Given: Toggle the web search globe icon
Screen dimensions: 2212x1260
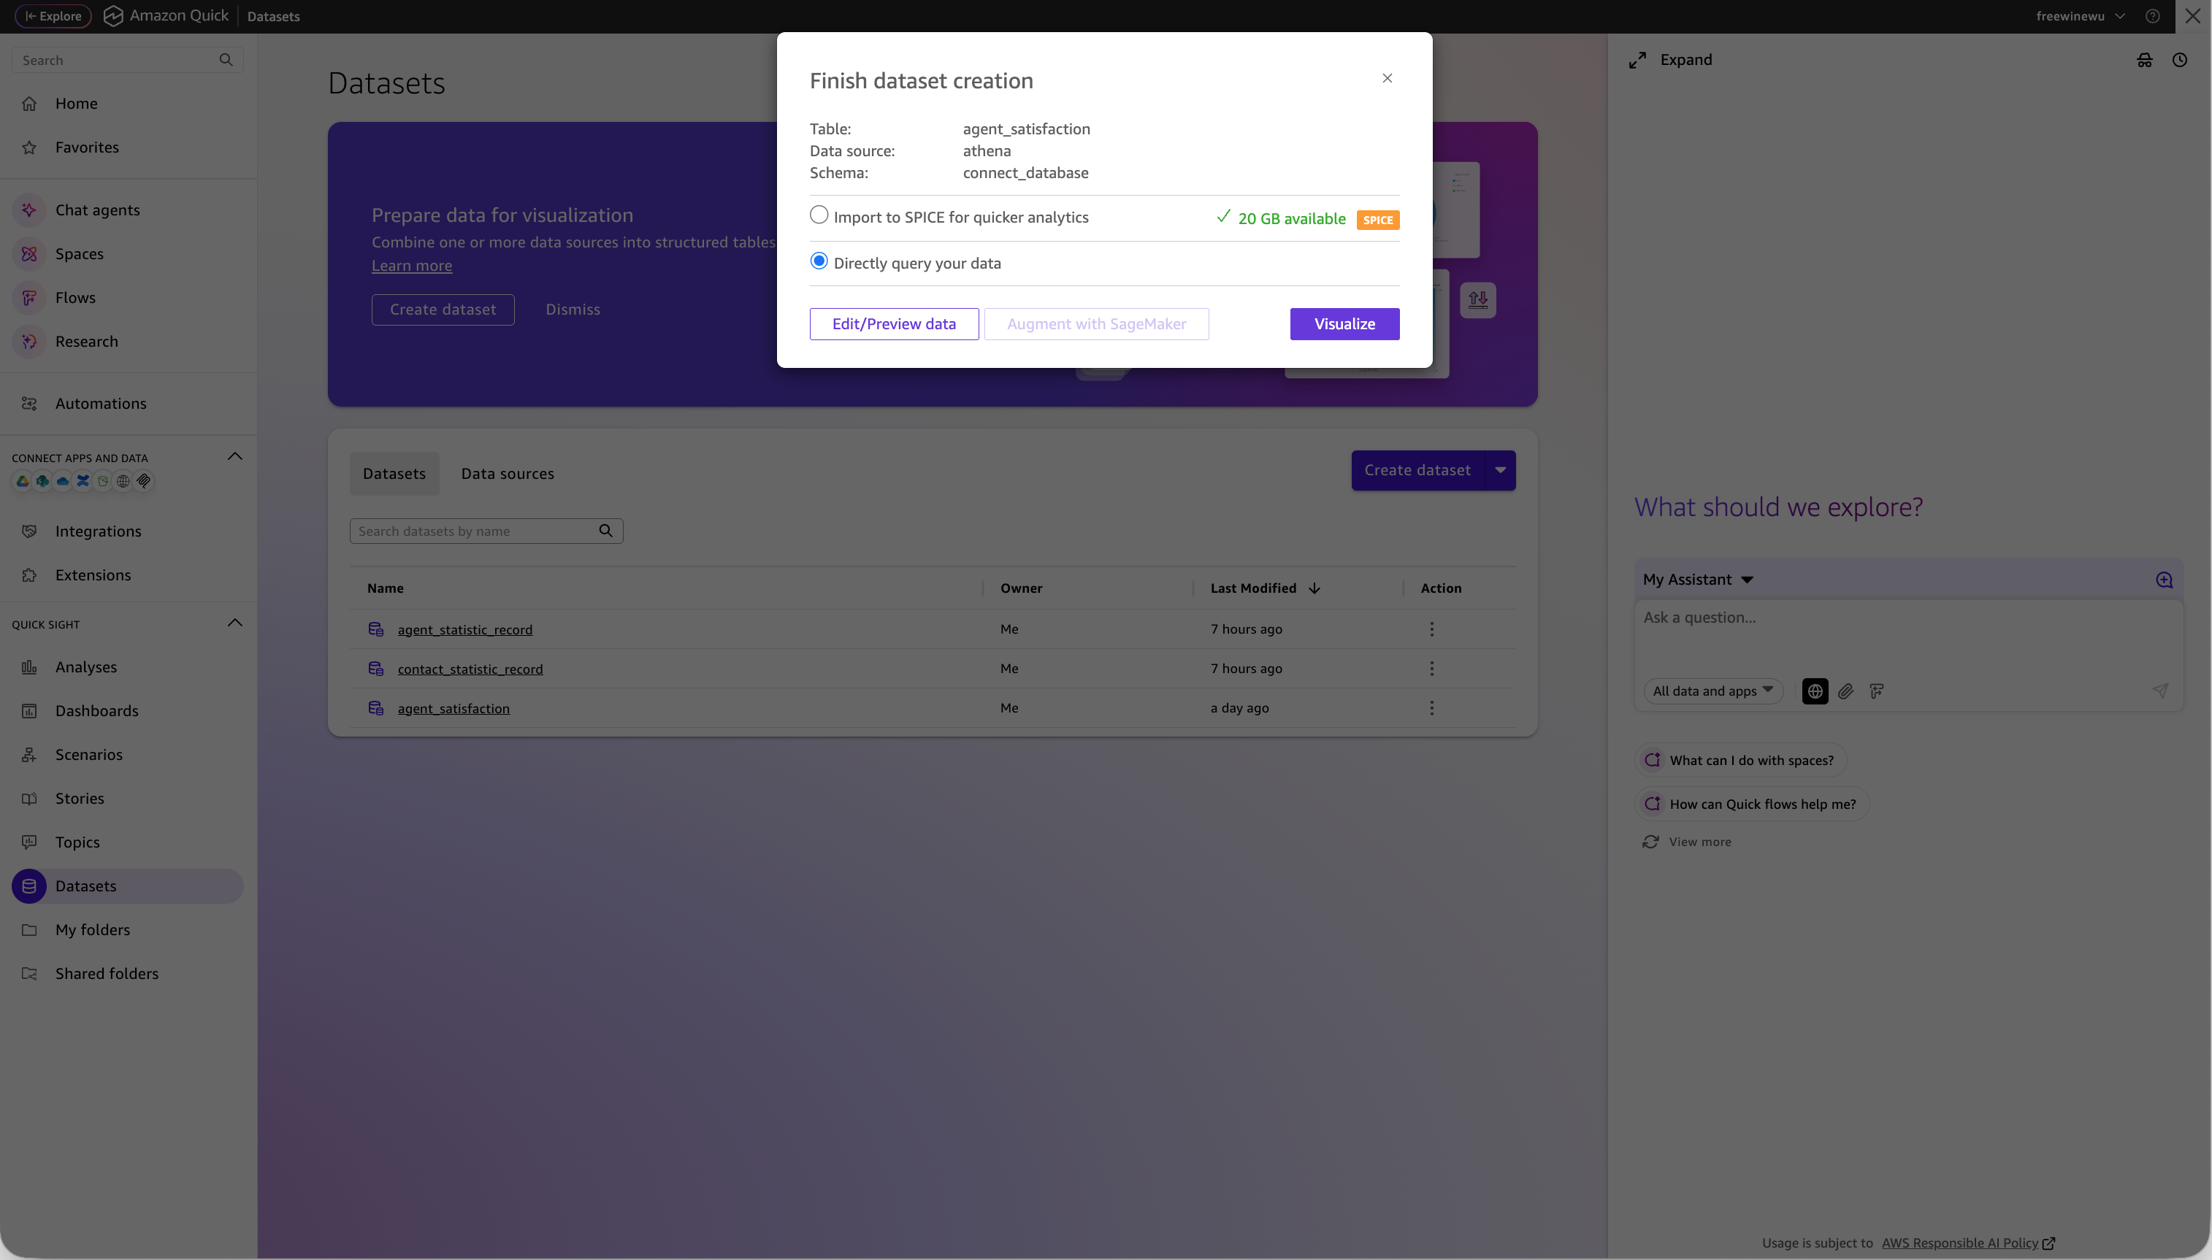Looking at the screenshot, I should (x=1815, y=691).
